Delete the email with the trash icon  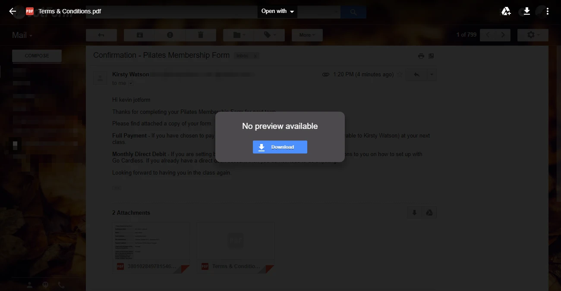[201, 35]
